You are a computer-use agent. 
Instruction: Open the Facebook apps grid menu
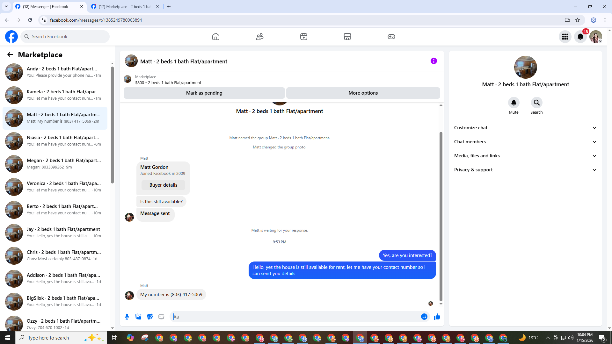pyautogui.click(x=565, y=37)
